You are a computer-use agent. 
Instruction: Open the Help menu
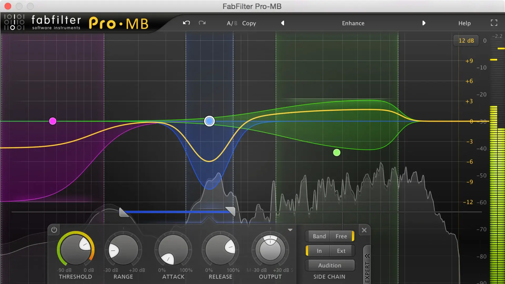[x=464, y=23]
